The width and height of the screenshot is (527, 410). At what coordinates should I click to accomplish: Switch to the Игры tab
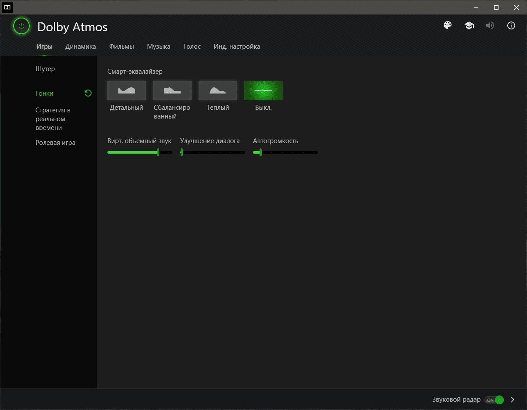coord(44,47)
